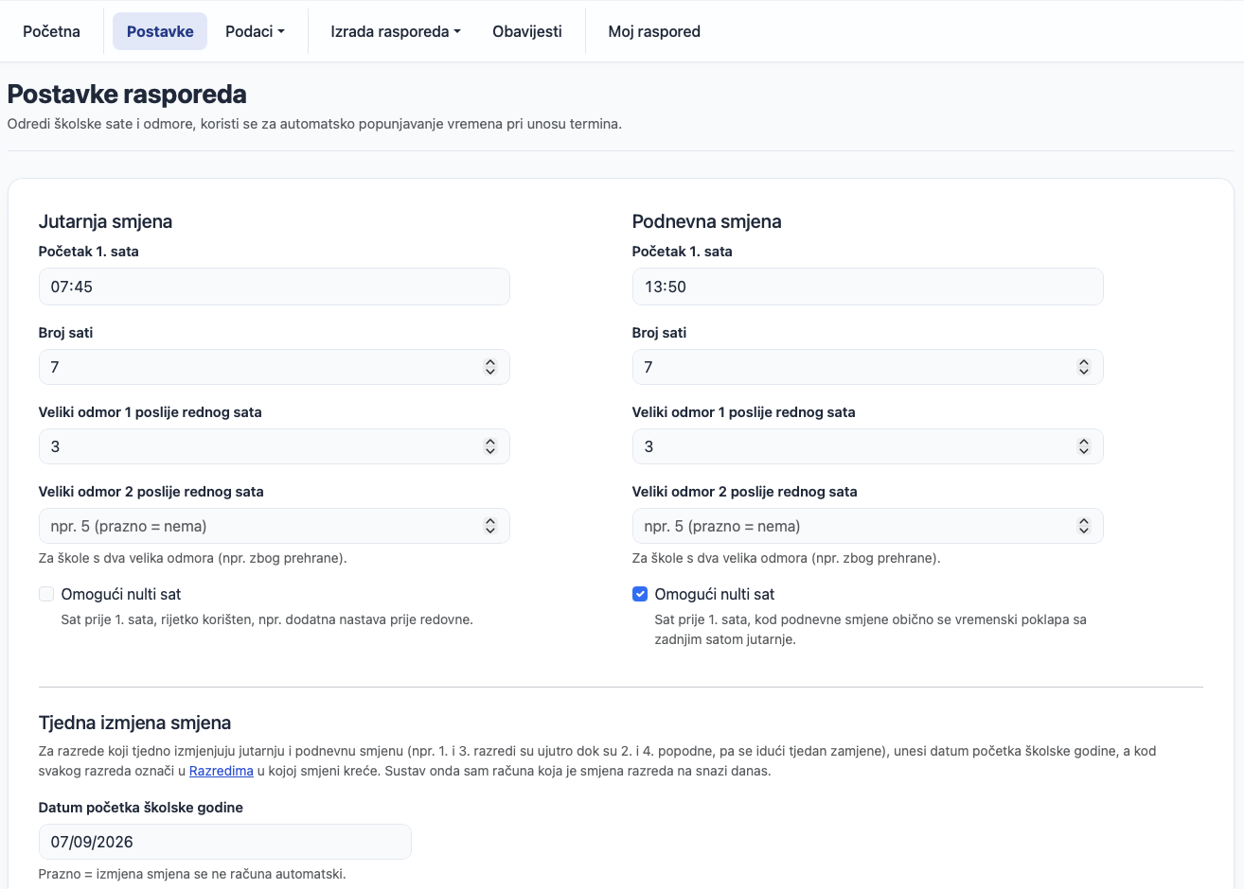Follow the Razredima link

pos(222,771)
